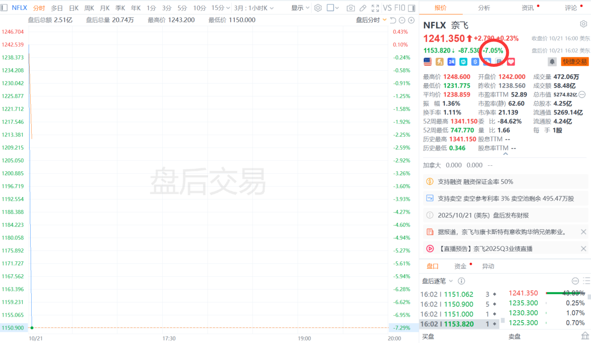Enter fullscreen chart mode

pos(375,8)
